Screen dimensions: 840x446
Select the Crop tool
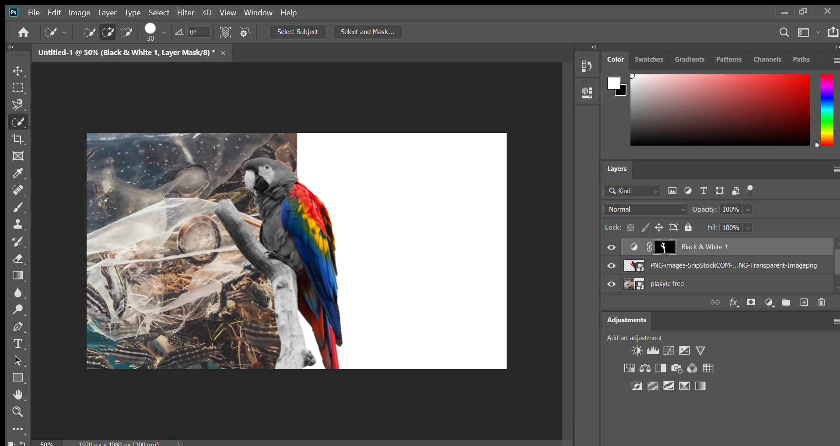[18, 139]
